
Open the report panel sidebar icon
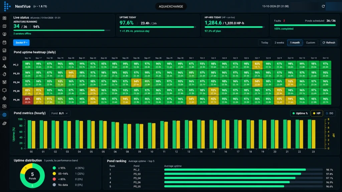pyautogui.click(x=4, y=58)
